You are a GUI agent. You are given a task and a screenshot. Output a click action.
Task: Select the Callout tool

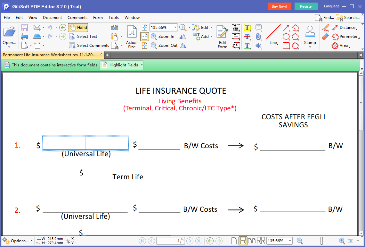(x=236, y=45)
